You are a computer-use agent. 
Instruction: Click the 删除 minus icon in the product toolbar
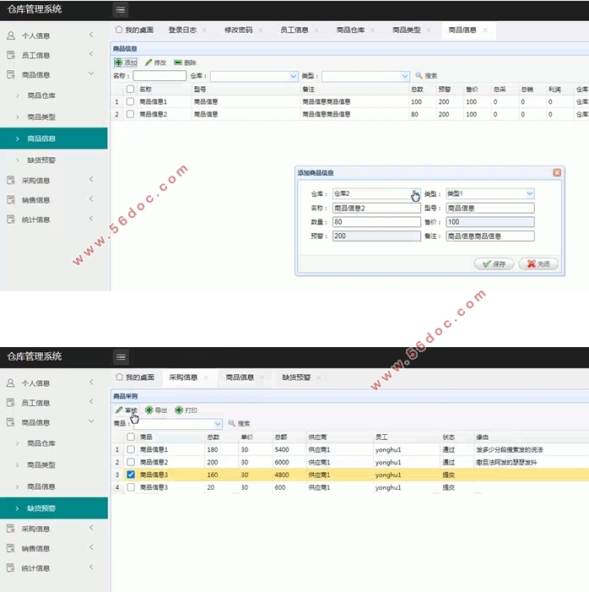[x=178, y=62]
